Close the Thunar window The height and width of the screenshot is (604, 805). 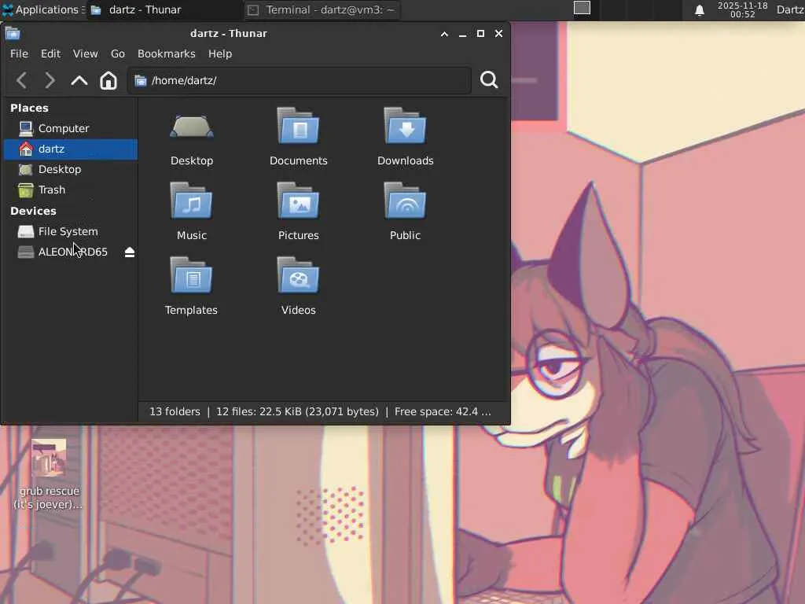pyautogui.click(x=498, y=33)
